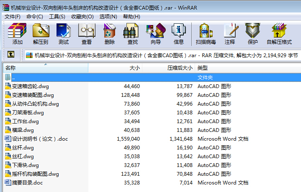Select file 横梁.dwg
This screenshot has height=192, width=301.
23,130
